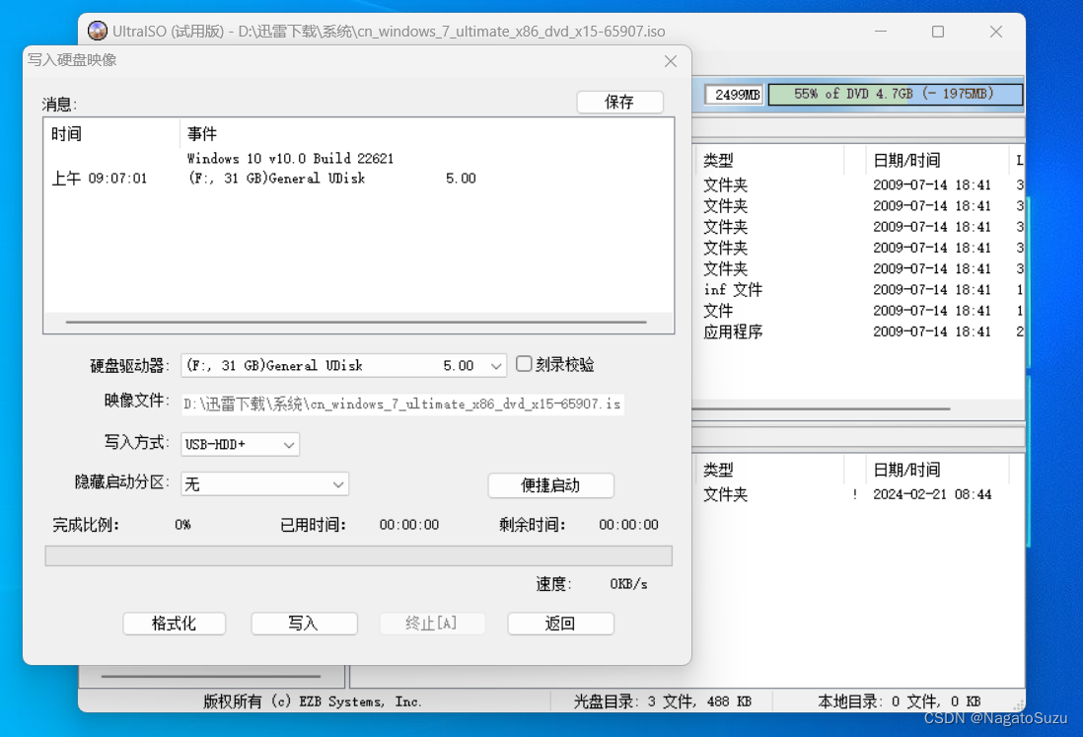Click the write progress bar

click(358, 556)
